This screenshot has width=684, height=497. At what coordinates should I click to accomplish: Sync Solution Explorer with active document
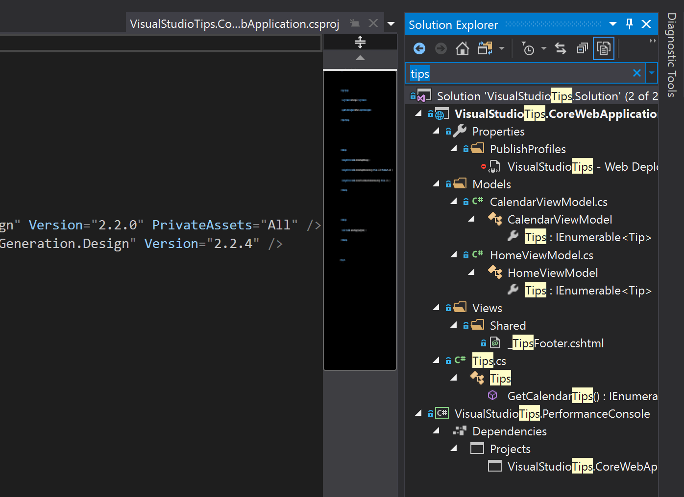click(560, 48)
